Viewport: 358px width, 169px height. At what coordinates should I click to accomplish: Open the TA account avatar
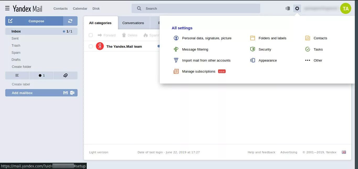[346, 9]
